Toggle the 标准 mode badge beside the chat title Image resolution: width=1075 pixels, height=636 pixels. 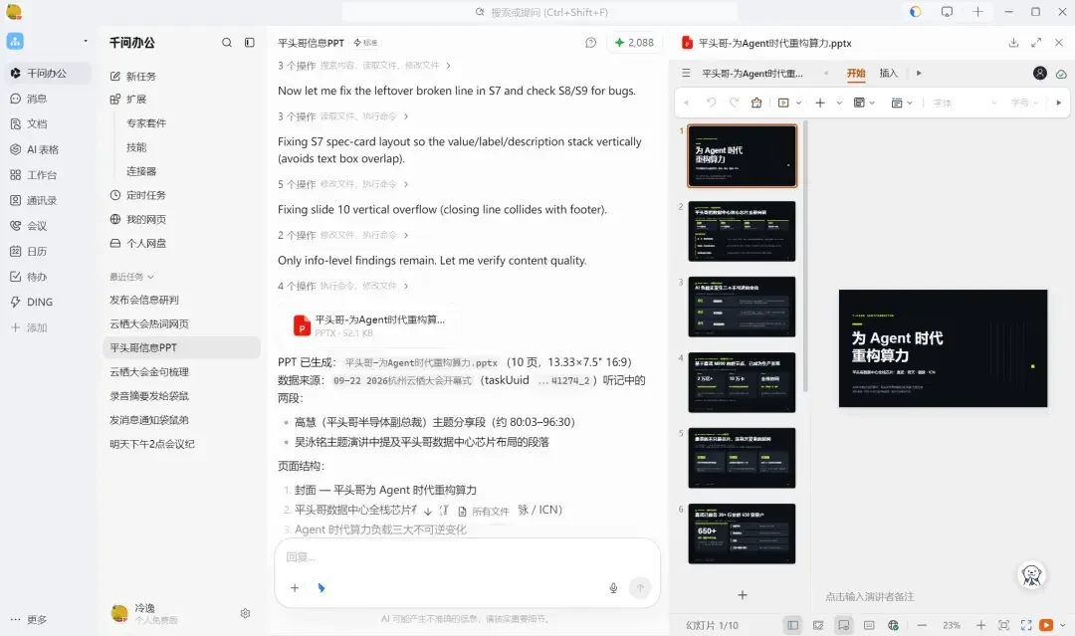365,43
